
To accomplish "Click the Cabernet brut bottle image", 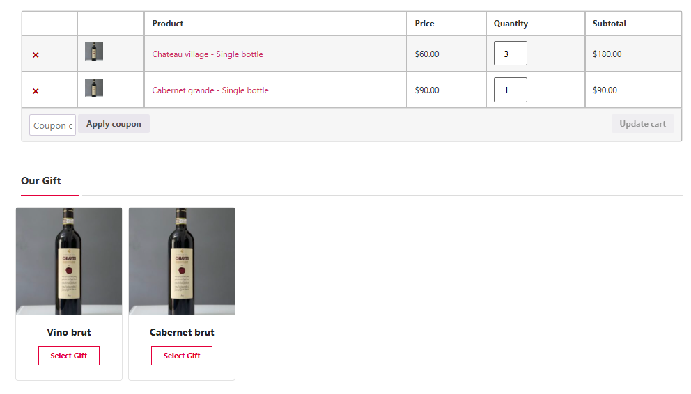I will (182, 262).
